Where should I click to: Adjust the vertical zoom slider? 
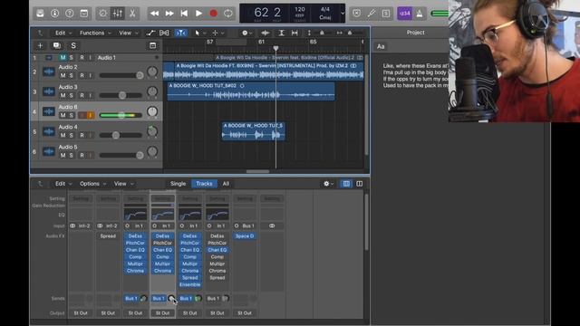(x=322, y=33)
